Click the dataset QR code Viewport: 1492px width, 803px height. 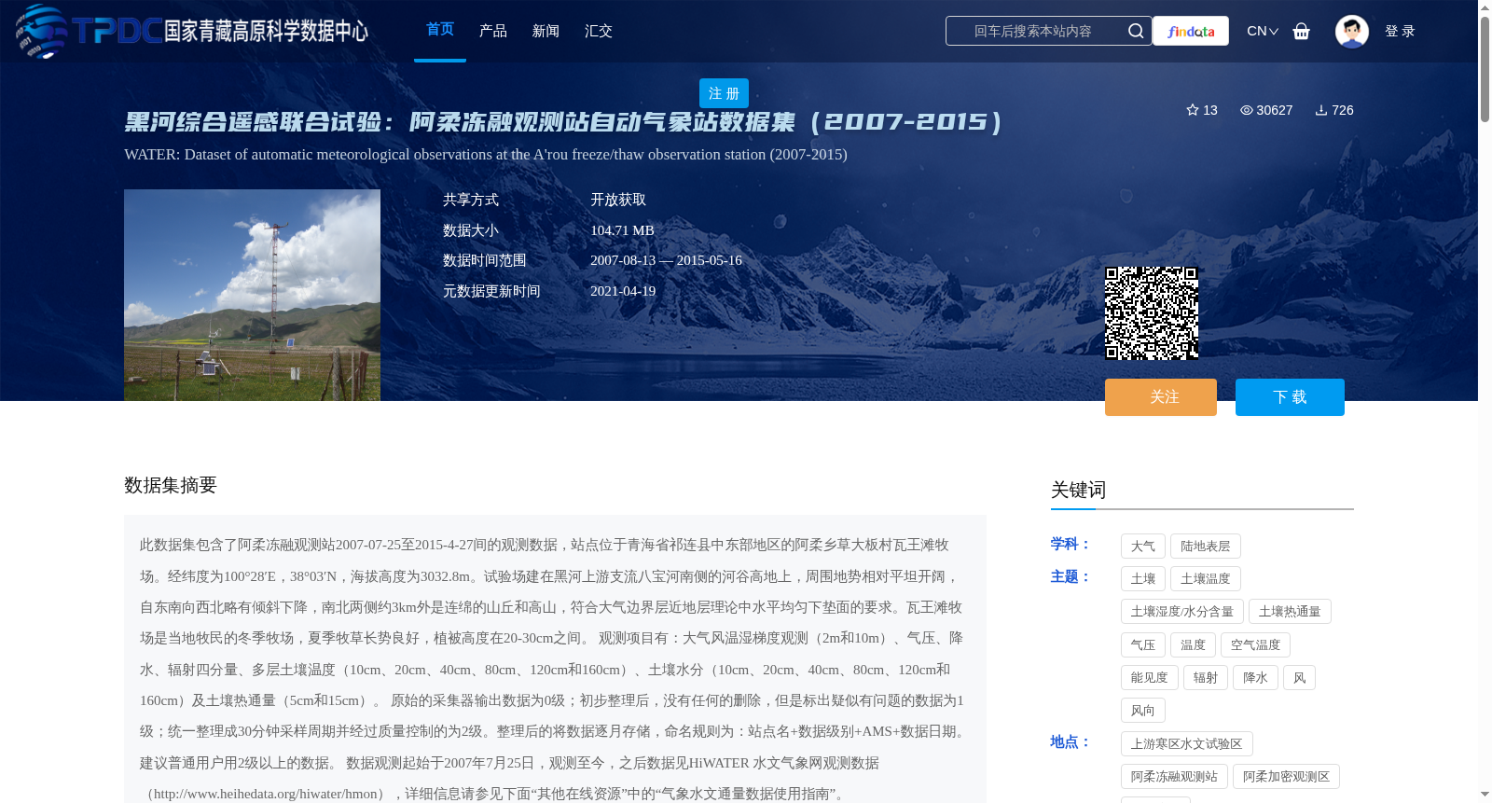(1152, 313)
